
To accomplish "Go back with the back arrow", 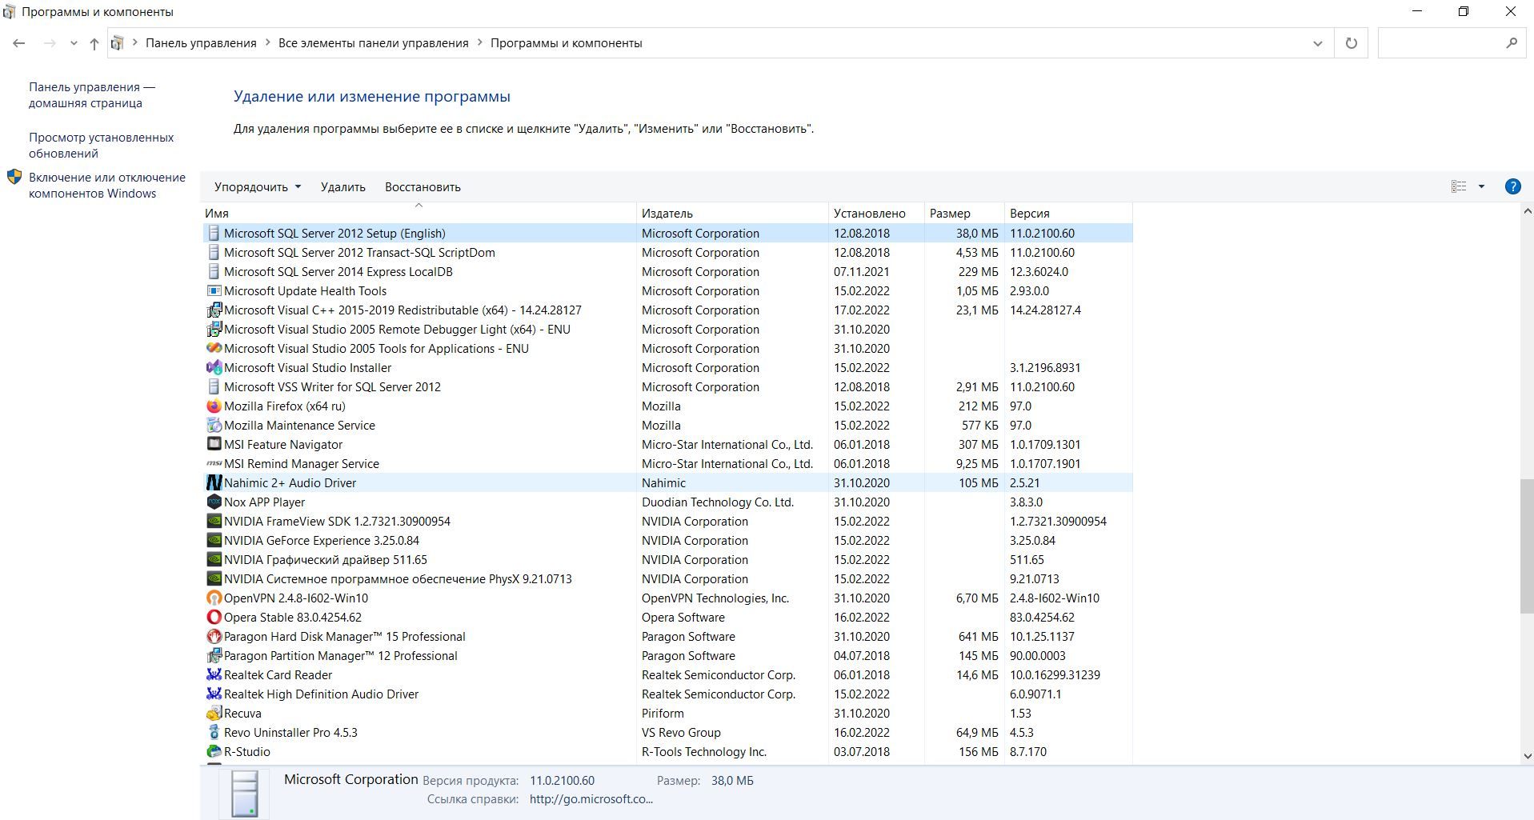I will click(19, 43).
